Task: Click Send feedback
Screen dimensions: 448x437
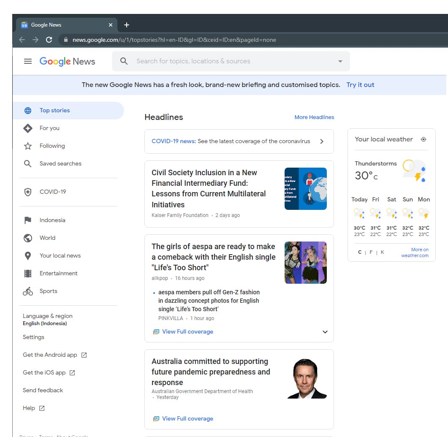Action: coord(43,390)
